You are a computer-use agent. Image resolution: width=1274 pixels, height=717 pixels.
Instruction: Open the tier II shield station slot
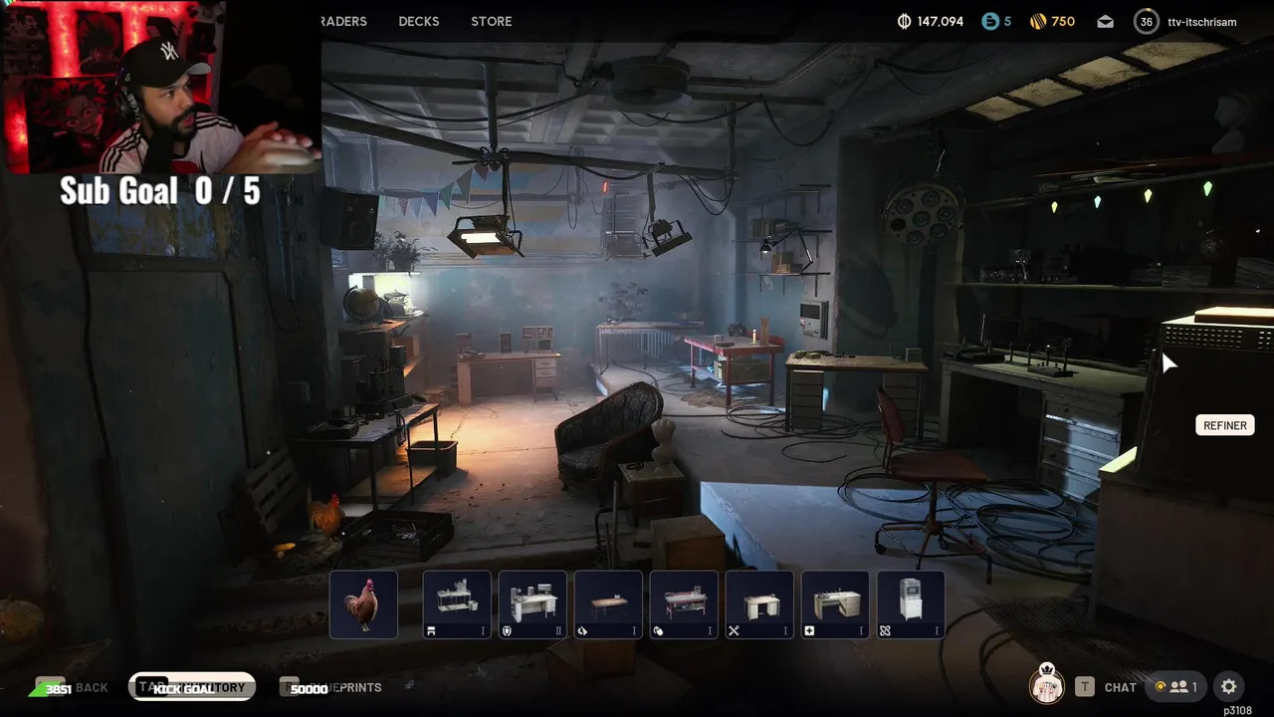[532, 604]
